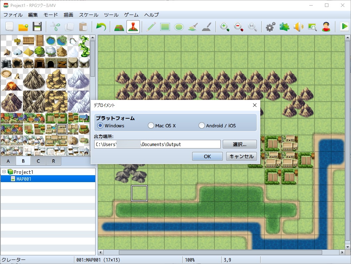Click the 出力場所 path input field
The image size is (351, 264).
click(157, 144)
